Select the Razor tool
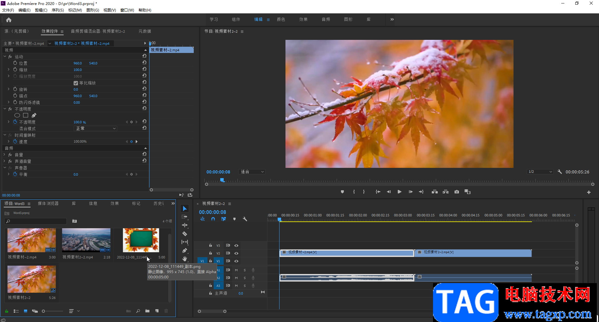 (185, 234)
